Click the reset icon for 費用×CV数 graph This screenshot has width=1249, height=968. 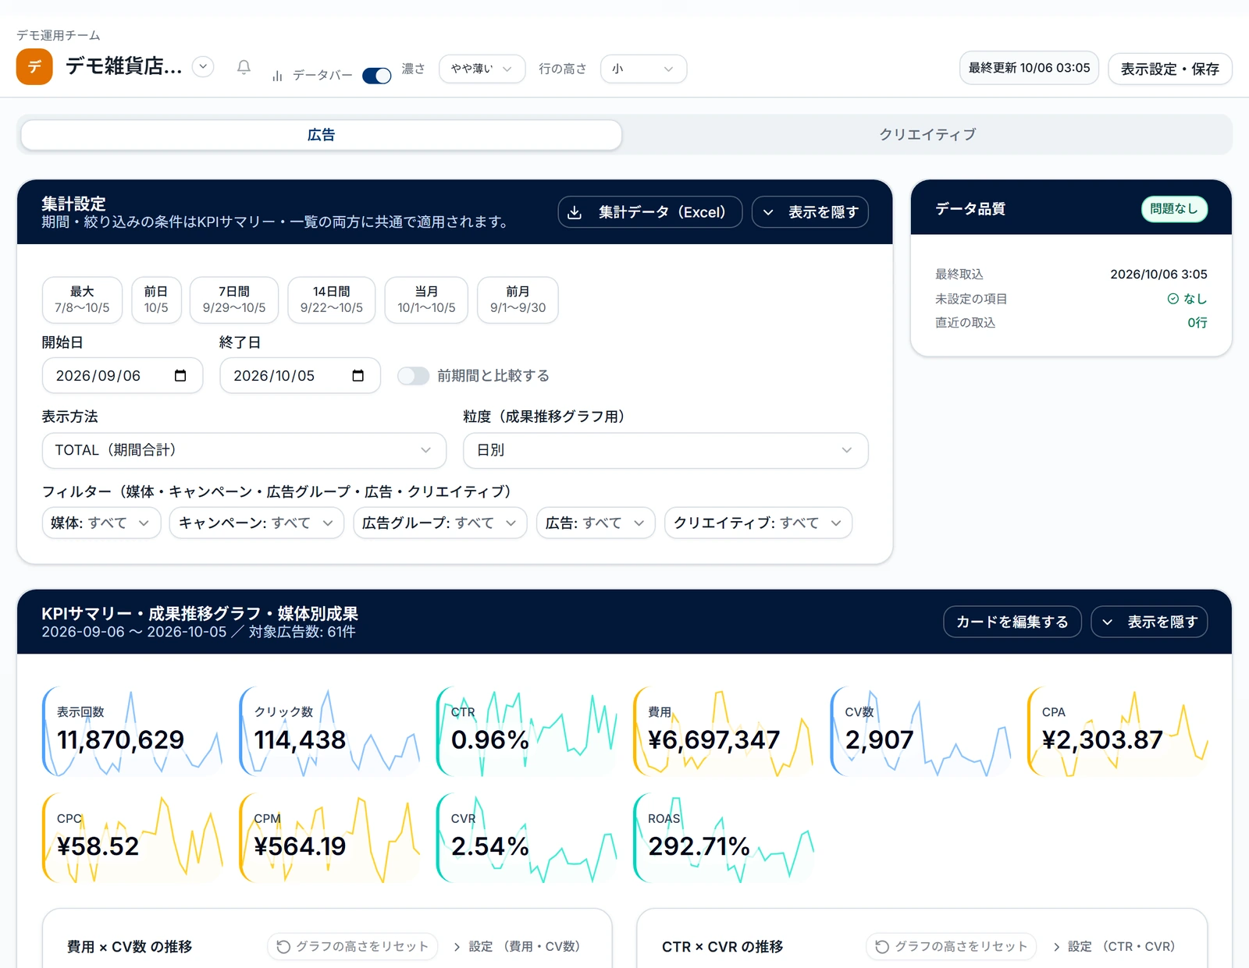[283, 946]
